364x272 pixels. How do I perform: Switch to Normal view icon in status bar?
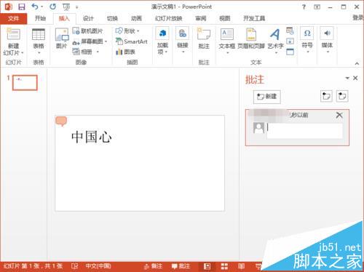[x=207, y=266]
